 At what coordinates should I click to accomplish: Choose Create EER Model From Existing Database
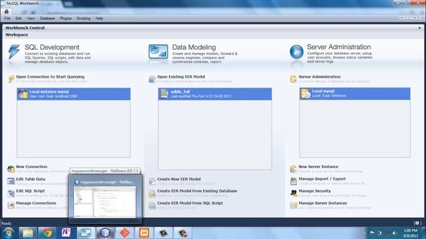197,191
